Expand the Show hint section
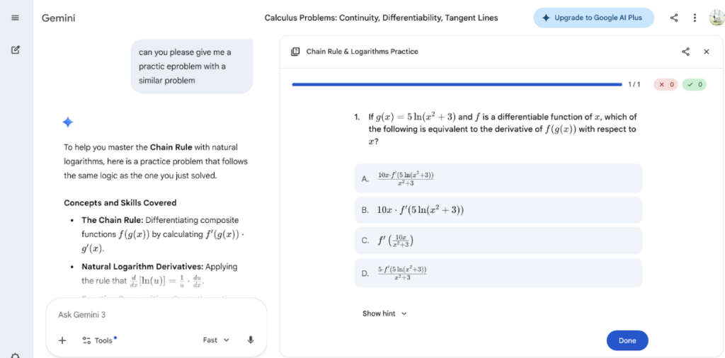 (x=384, y=313)
